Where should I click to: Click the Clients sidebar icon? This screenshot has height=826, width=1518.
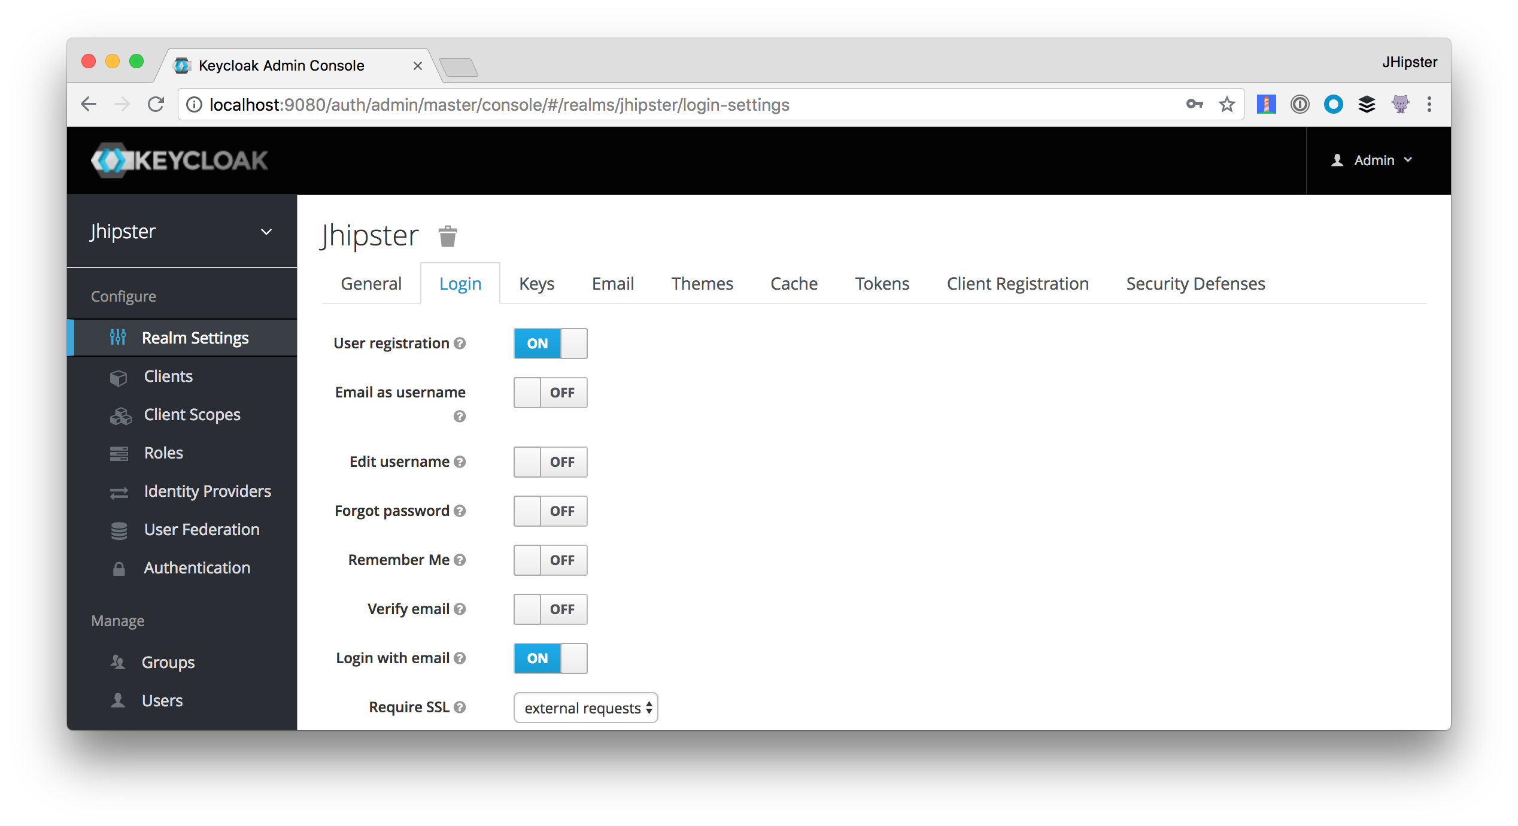pyautogui.click(x=119, y=375)
